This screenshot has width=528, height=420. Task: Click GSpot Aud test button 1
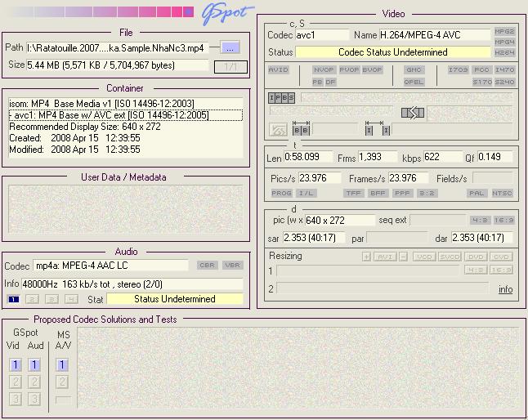34,364
